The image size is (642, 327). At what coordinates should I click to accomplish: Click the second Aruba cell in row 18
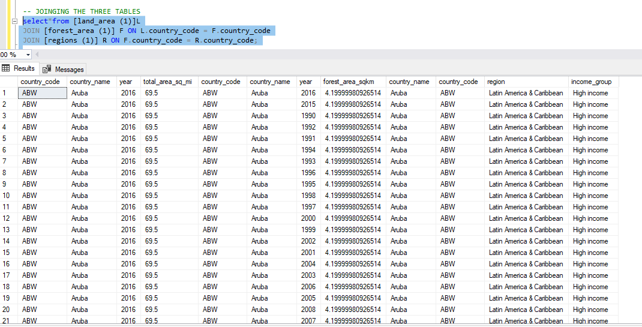272,287
